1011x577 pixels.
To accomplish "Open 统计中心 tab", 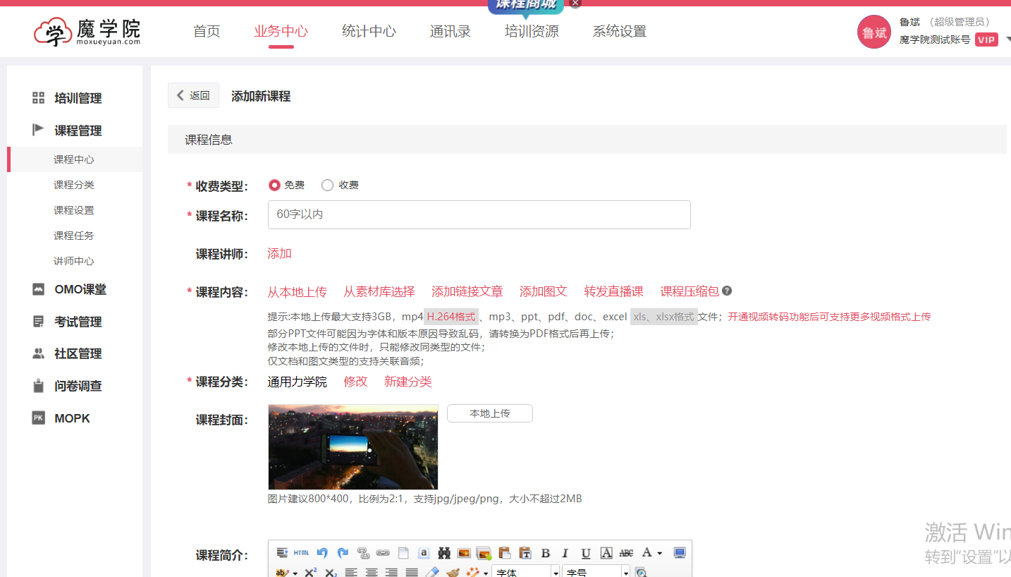I will (x=369, y=31).
